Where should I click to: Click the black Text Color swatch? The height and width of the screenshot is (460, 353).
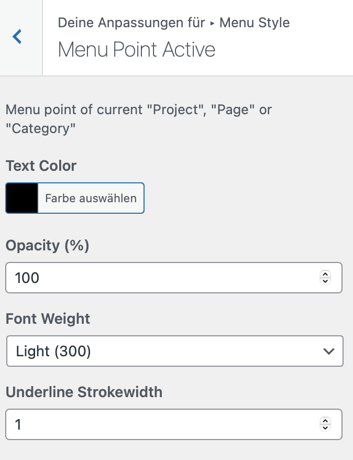(22, 198)
